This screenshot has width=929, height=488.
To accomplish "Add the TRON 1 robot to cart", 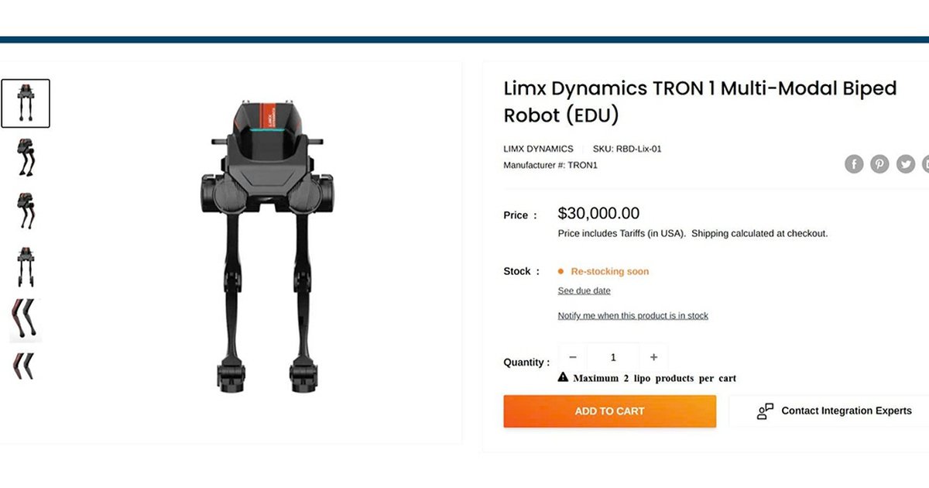I will (609, 411).
